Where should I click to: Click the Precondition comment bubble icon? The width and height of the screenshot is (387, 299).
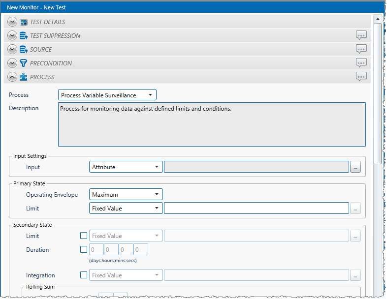tap(361, 63)
